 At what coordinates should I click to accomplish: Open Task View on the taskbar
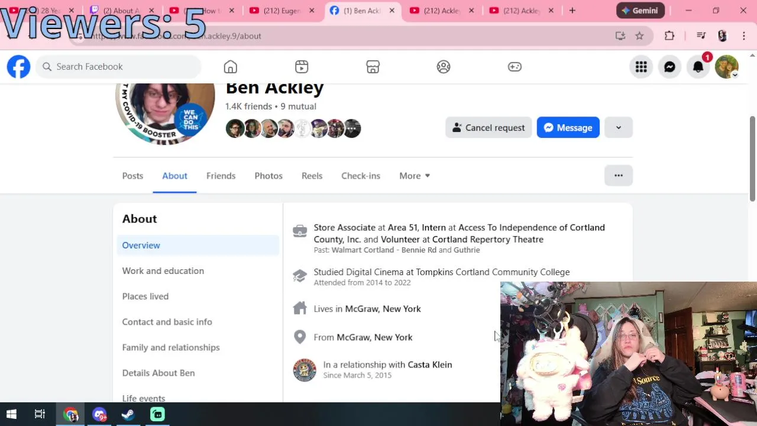click(x=40, y=414)
